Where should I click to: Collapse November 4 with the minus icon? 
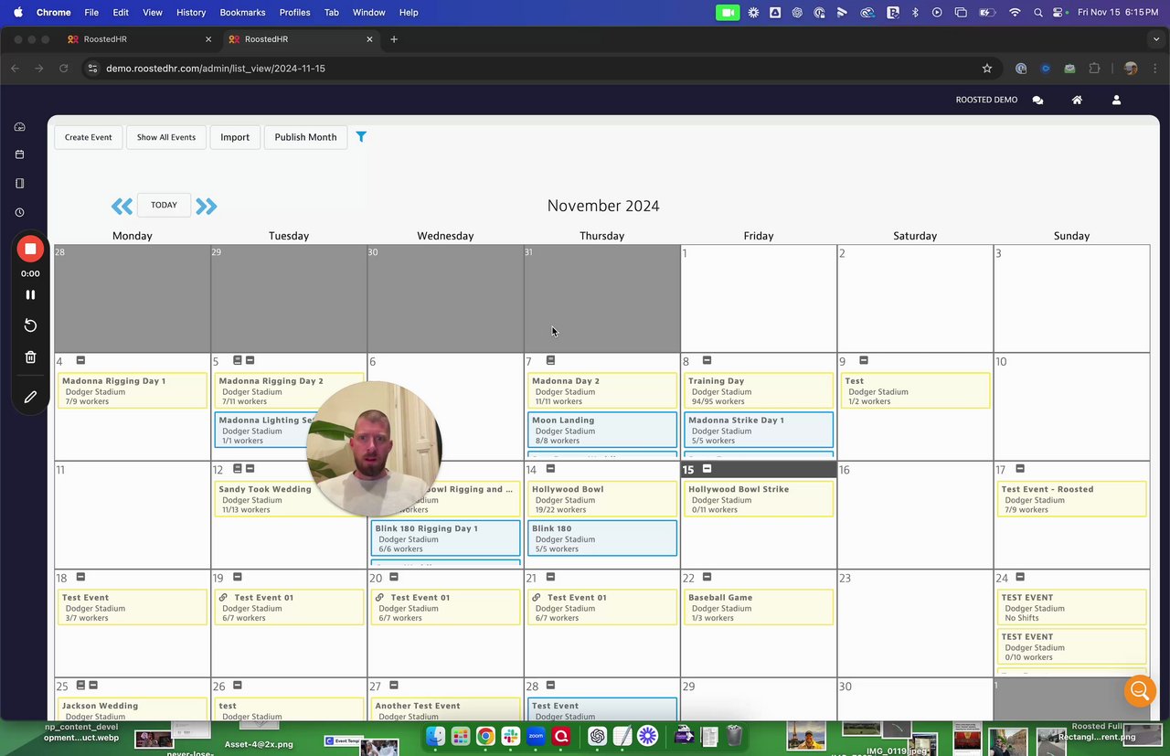80,360
